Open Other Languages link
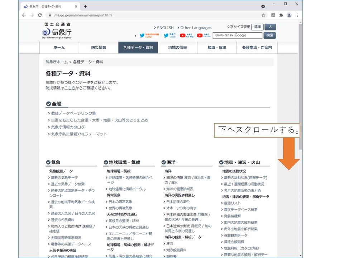344x258 pixels. pos(196,28)
